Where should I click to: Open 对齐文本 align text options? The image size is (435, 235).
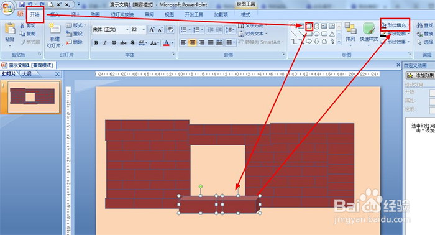pos(253,34)
